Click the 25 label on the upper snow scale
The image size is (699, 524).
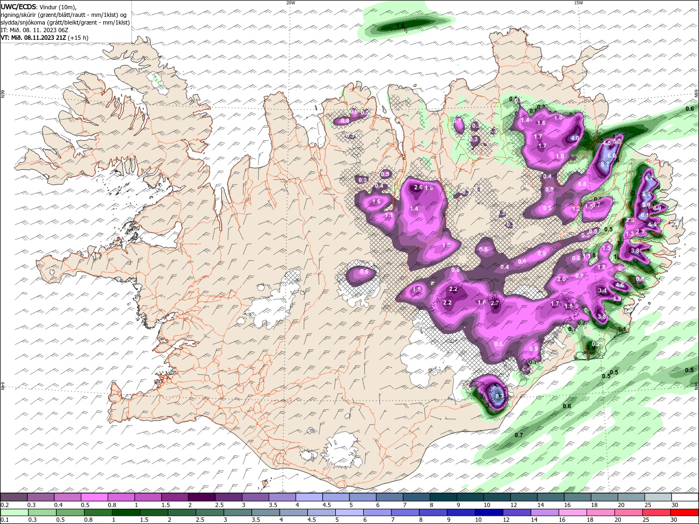coord(648,505)
